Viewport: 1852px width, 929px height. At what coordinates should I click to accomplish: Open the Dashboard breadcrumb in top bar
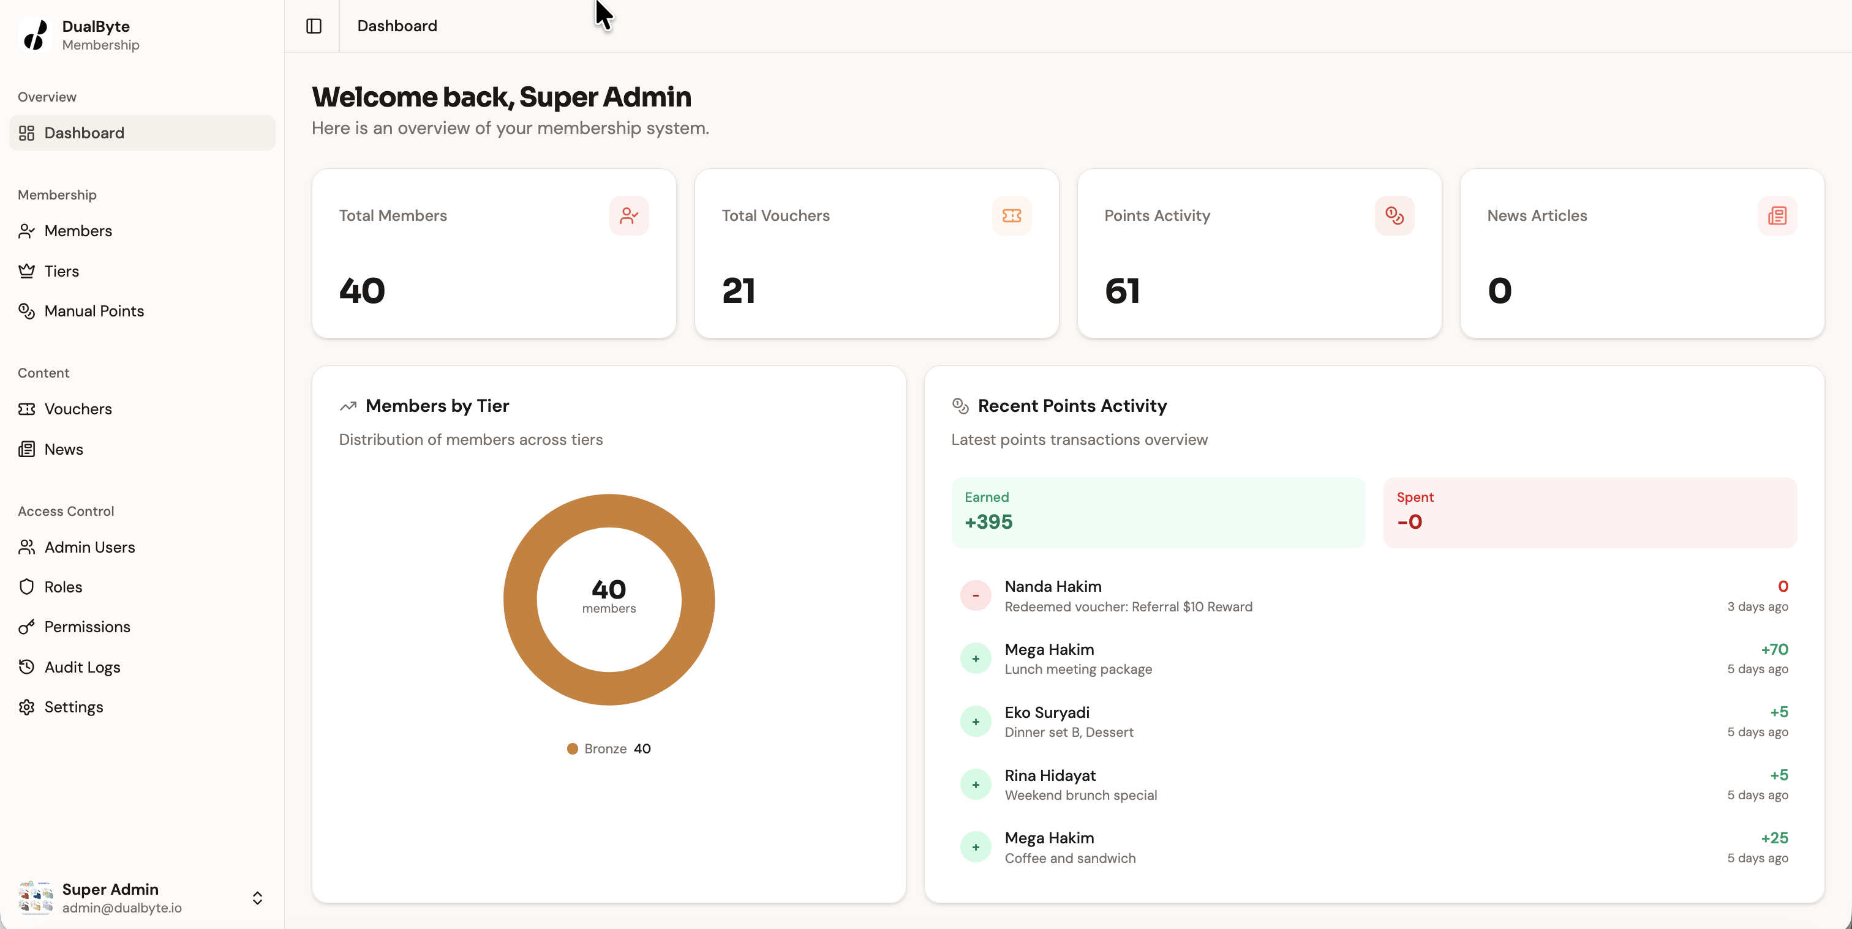coord(397,26)
